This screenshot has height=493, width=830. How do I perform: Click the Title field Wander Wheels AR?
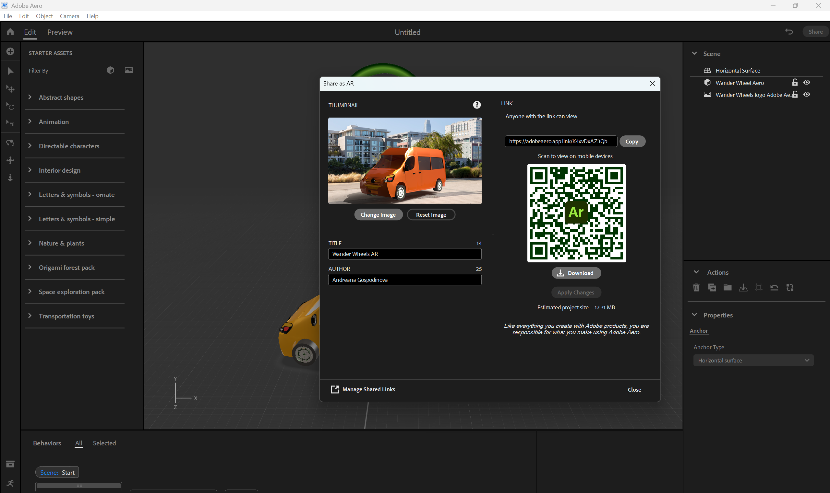pyautogui.click(x=405, y=254)
